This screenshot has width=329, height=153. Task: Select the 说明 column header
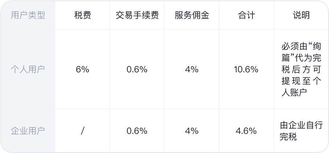[301, 15]
